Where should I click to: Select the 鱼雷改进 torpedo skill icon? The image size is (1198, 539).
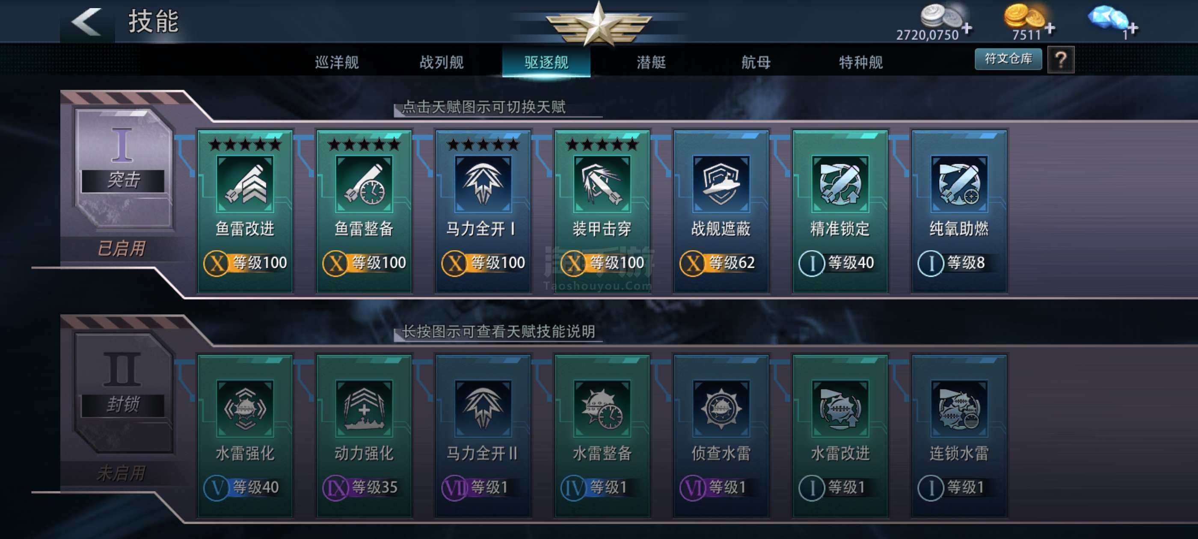pos(245,184)
